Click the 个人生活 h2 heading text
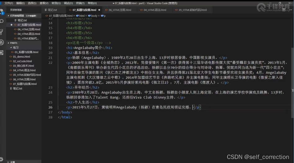The width and height of the screenshot is (294, 163). pyautogui.click(x=82, y=102)
